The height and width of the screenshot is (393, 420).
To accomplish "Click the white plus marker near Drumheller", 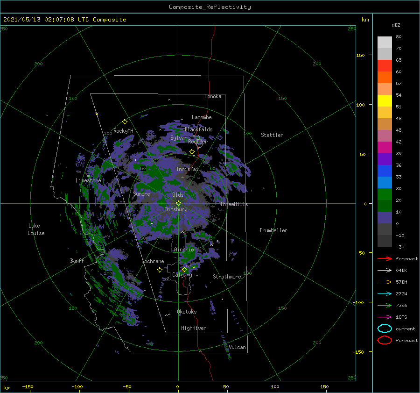I will (x=264, y=188).
